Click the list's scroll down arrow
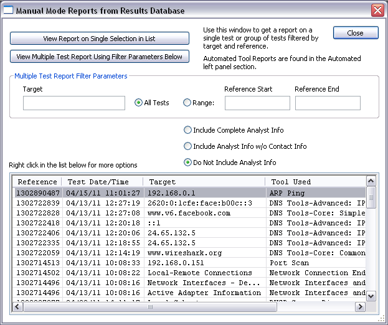The width and height of the screenshot is (388, 325). pos(371,296)
